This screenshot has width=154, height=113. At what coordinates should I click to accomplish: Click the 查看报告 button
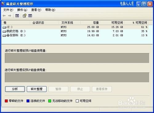102,89
